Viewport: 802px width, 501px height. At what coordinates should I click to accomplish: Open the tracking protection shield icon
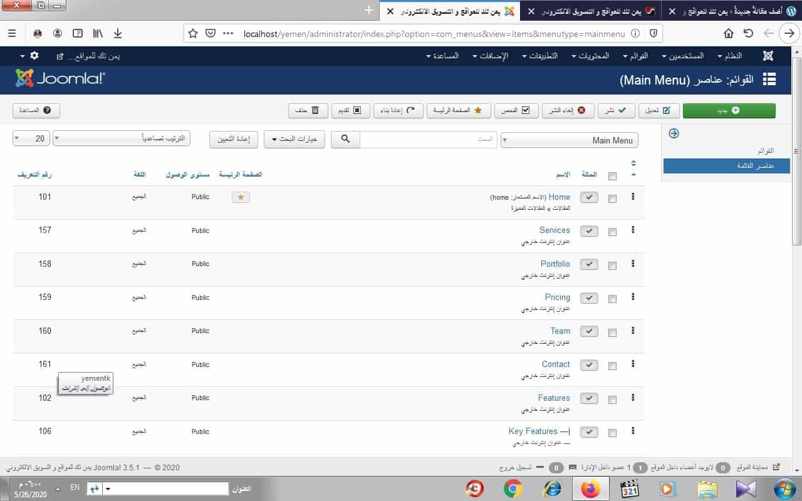(653, 33)
